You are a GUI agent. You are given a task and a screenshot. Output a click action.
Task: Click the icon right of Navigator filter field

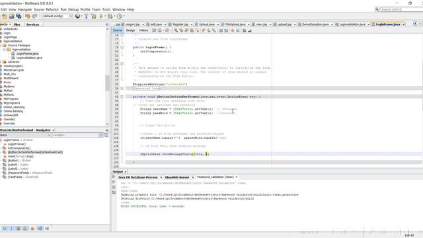pos(106,135)
